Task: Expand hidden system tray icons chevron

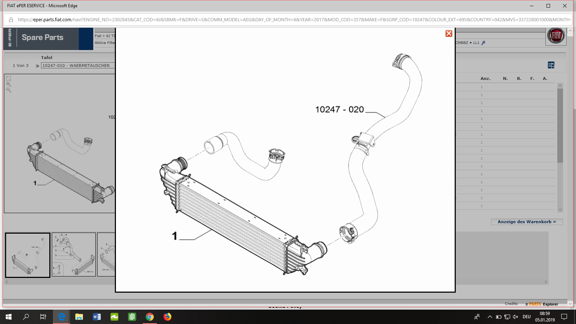Action: 490,317
